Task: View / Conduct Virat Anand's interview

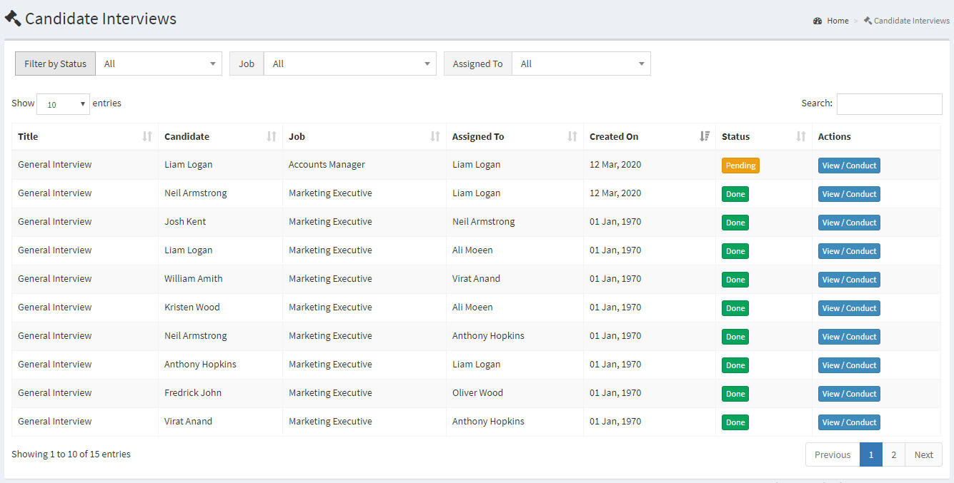Action: tap(849, 422)
